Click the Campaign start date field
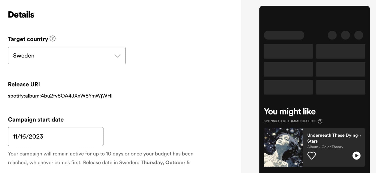376x173 pixels. tap(56, 137)
